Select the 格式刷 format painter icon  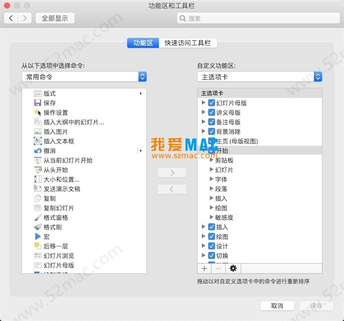click(x=38, y=227)
